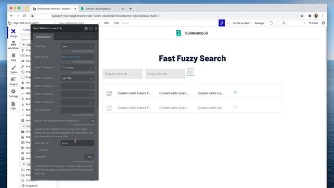Click the Threshold value field 0.2
The width and height of the screenshot is (334, 188).
89,157
